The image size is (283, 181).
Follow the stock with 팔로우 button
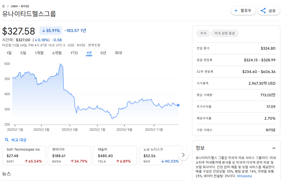(x=243, y=11)
